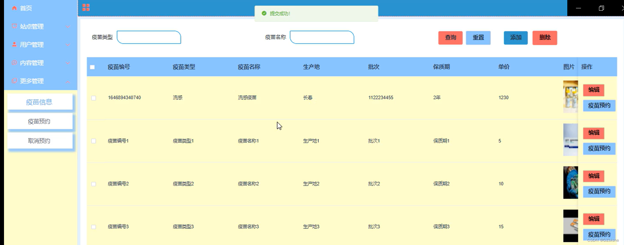The image size is (624, 245).
Task: Click the home icon beside 首页
Action: (x=14, y=8)
